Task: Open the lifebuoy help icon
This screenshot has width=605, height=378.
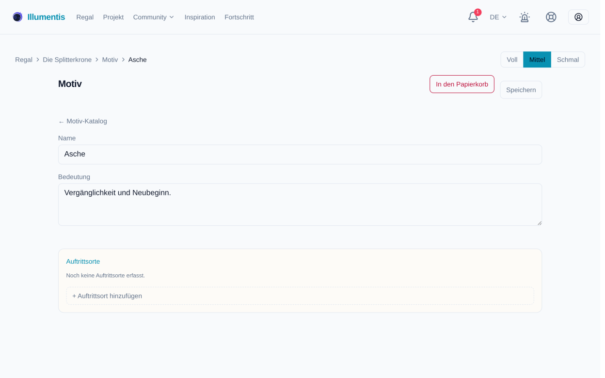Action: coord(551,17)
